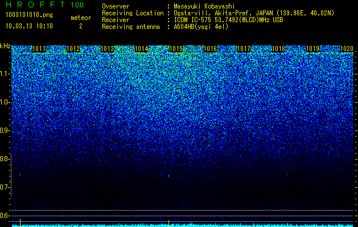This screenshot has height=227, width=358.
Task: Click the Receiving antenna field label
Action: click(131, 27)
